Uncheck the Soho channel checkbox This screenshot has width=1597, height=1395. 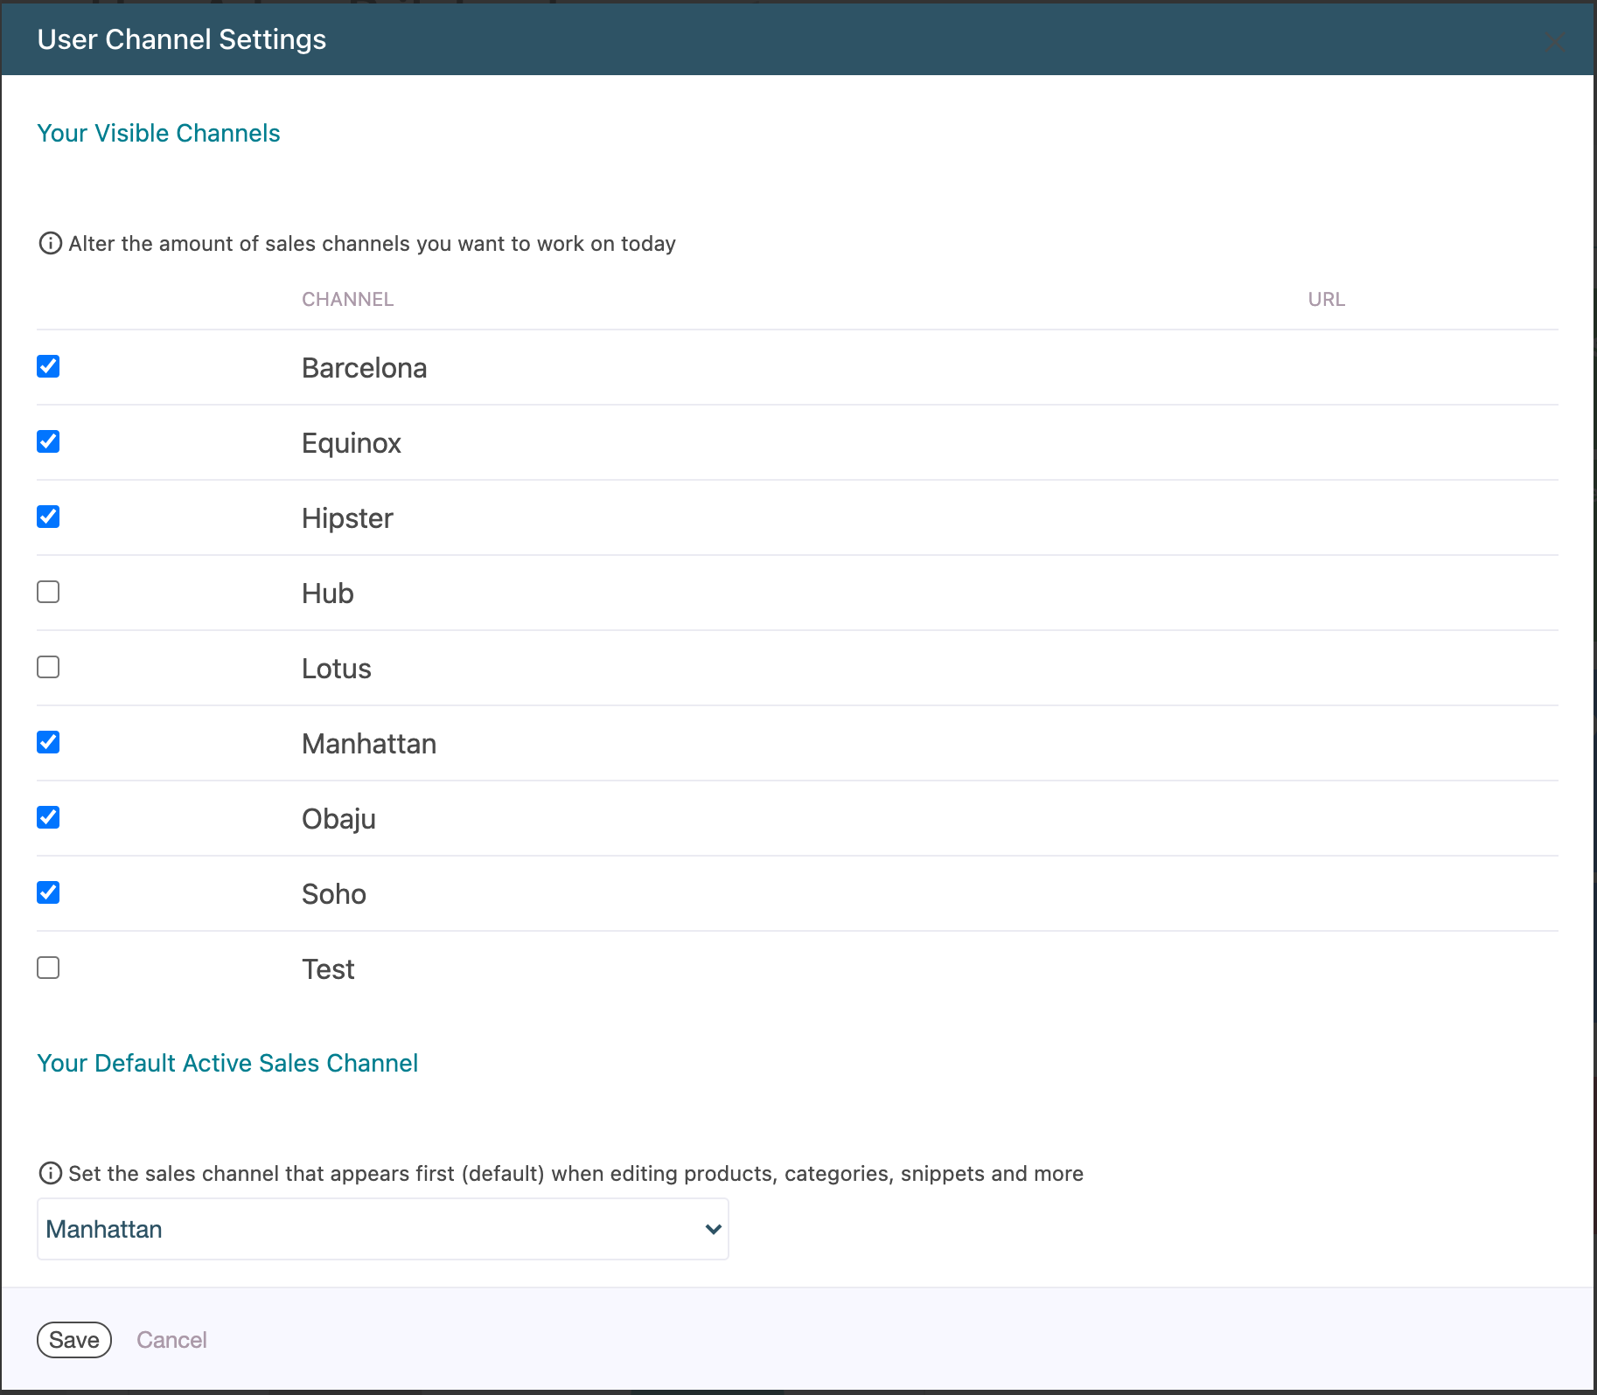click(x=48, y=892)
